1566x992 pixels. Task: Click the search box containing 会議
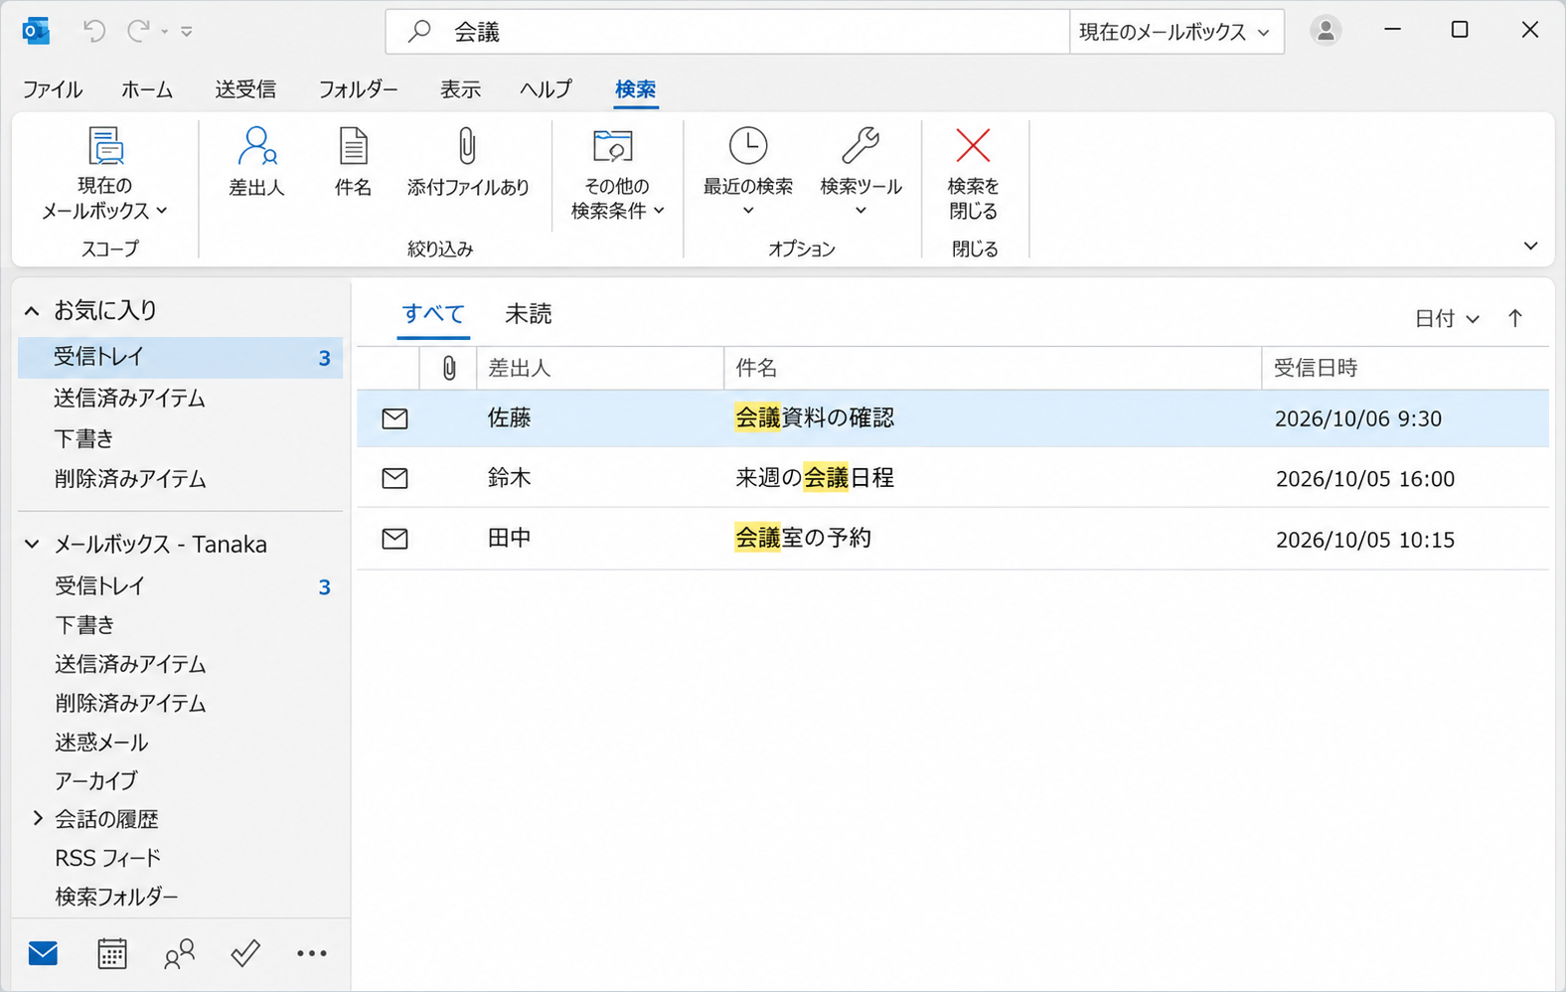(x=728, y=32)
